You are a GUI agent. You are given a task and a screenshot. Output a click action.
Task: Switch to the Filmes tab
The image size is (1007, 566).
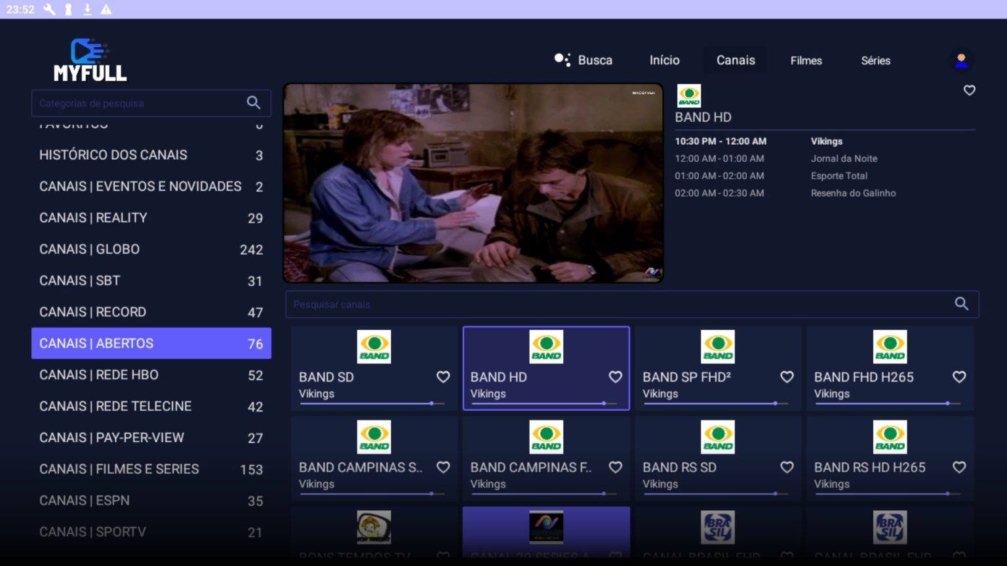[x=806, y=60]
